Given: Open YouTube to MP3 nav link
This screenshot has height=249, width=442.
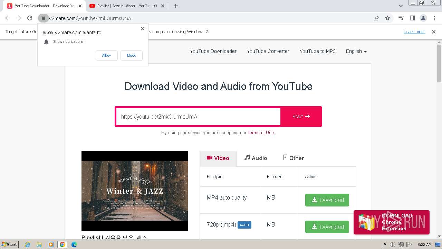Looking at the screenshot, I should tap(317, 51).
